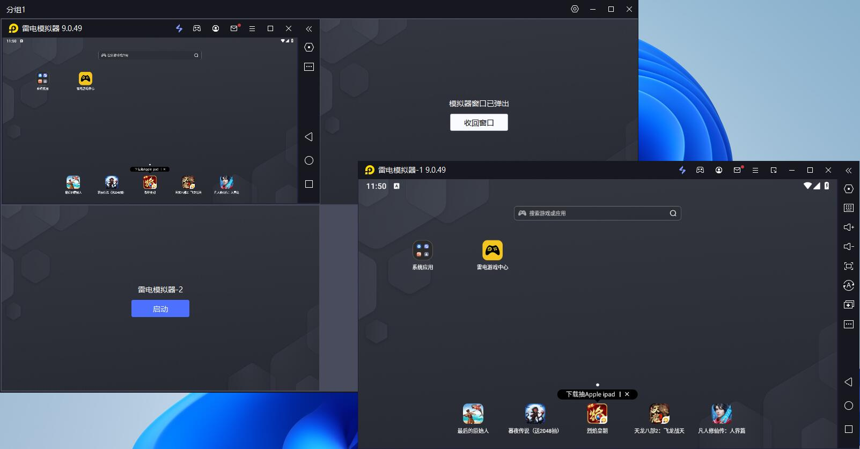
Task: Open the more (three dots) icon in 雷电模拟器-1 sidebar
Action: tap(848, 324)
